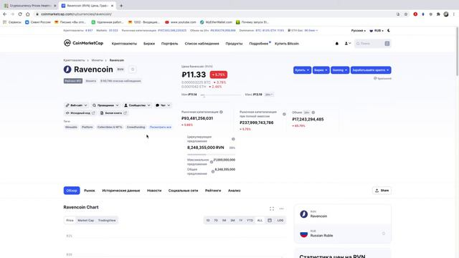459x258 pixels.
Task: Open the user account icon menu
Action: click(x=347, y=44)
